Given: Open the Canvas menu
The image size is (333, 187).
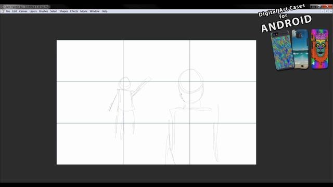Looking at the screenshot, I should (x=23, y=11).
